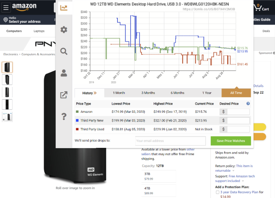
Task: Open the Computers navigation item
Action: [x=14, y=31]
